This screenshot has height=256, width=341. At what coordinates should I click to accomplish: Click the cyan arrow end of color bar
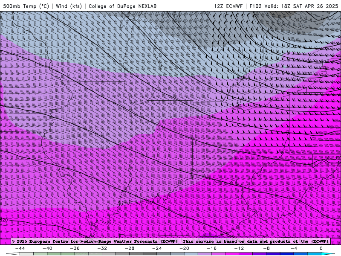point(328,254)
